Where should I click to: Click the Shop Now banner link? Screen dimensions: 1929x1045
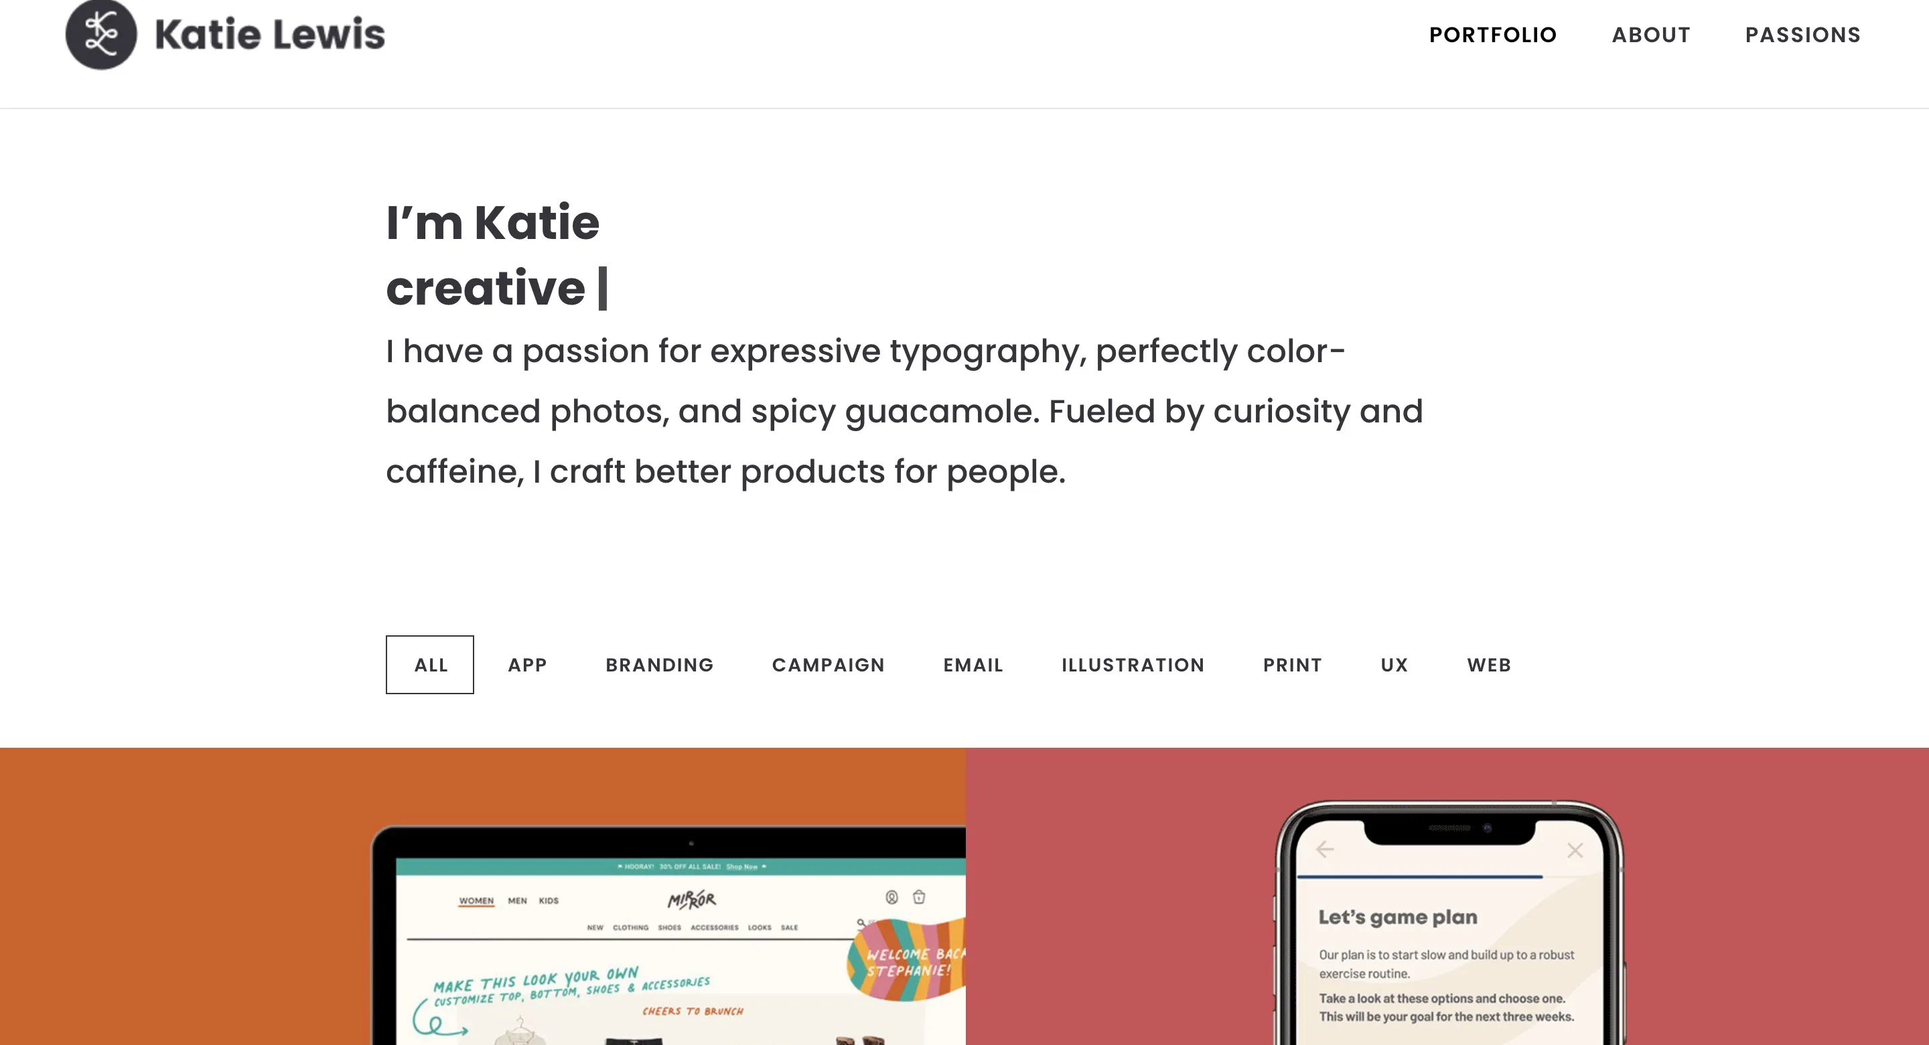(743, 867)
